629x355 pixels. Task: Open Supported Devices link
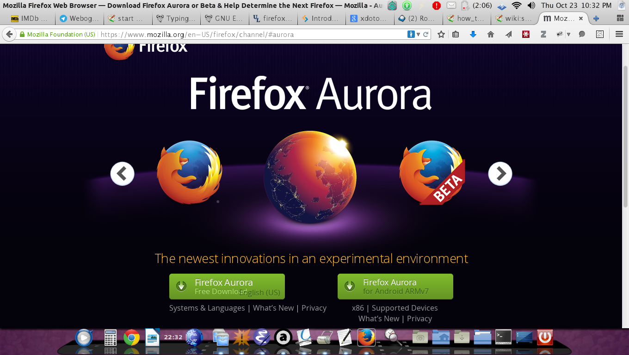pyautogui.click(x=405, y=308)
